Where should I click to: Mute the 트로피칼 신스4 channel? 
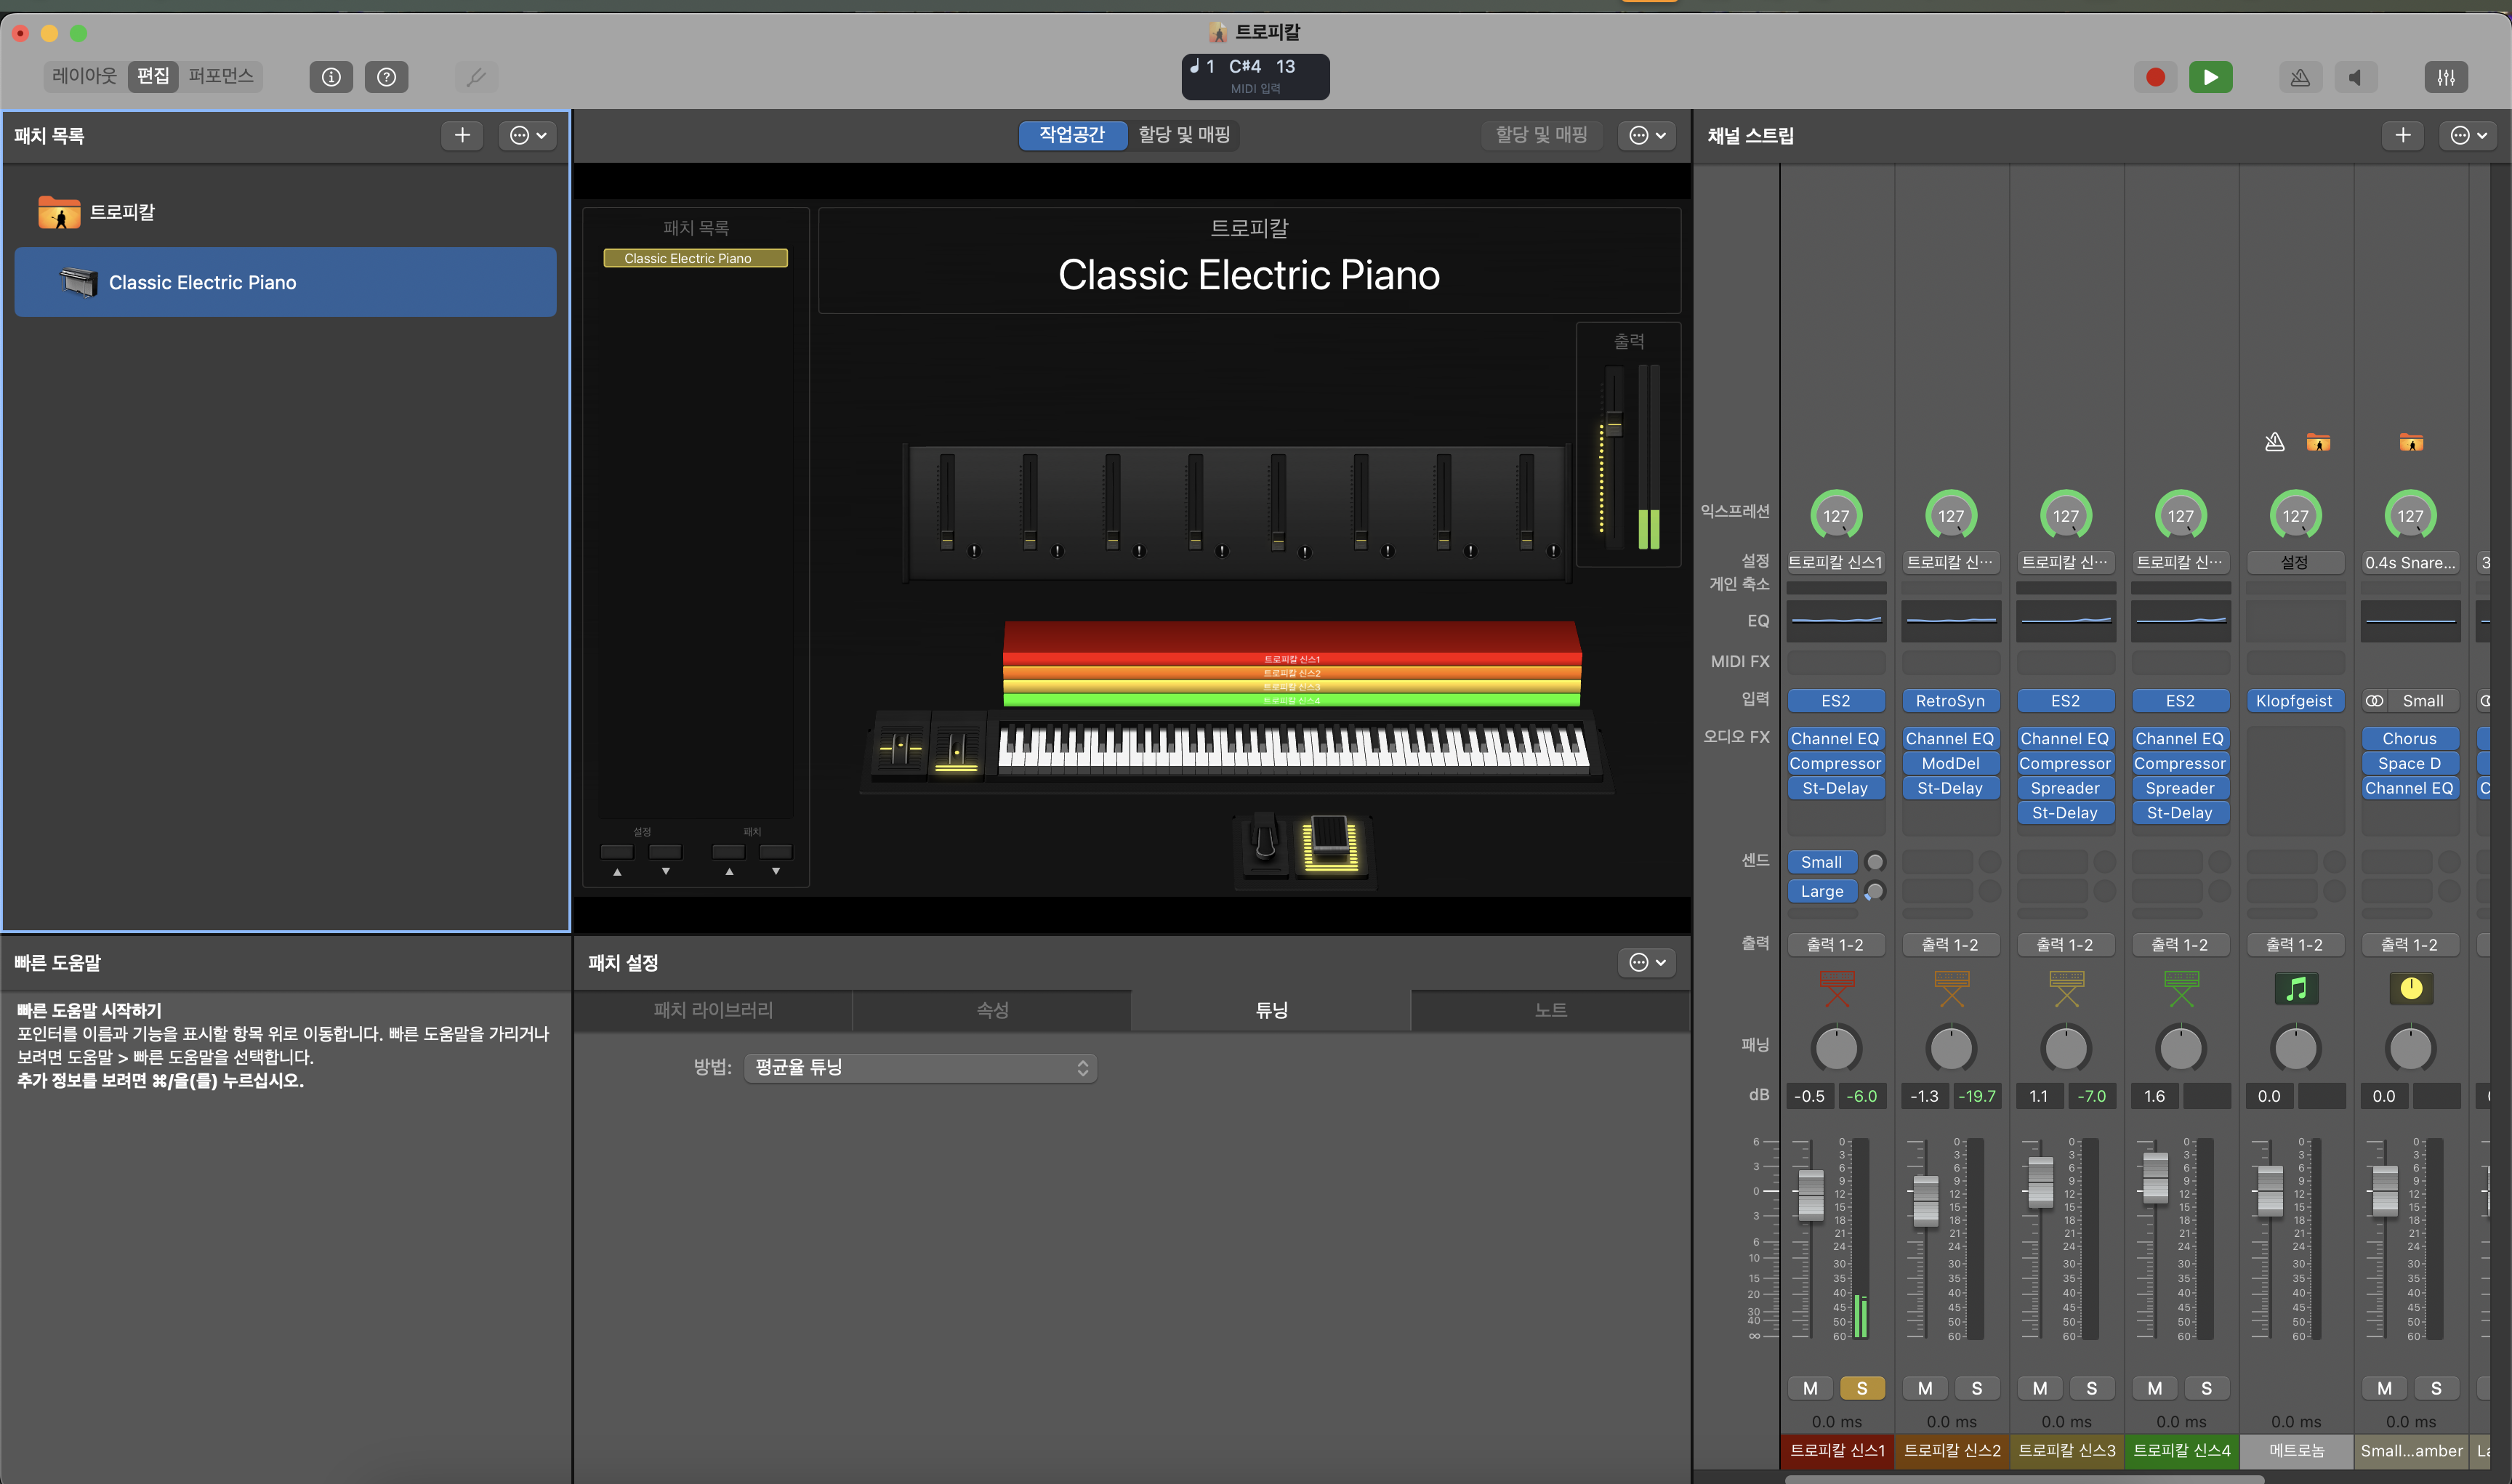pos(2155,1388)
